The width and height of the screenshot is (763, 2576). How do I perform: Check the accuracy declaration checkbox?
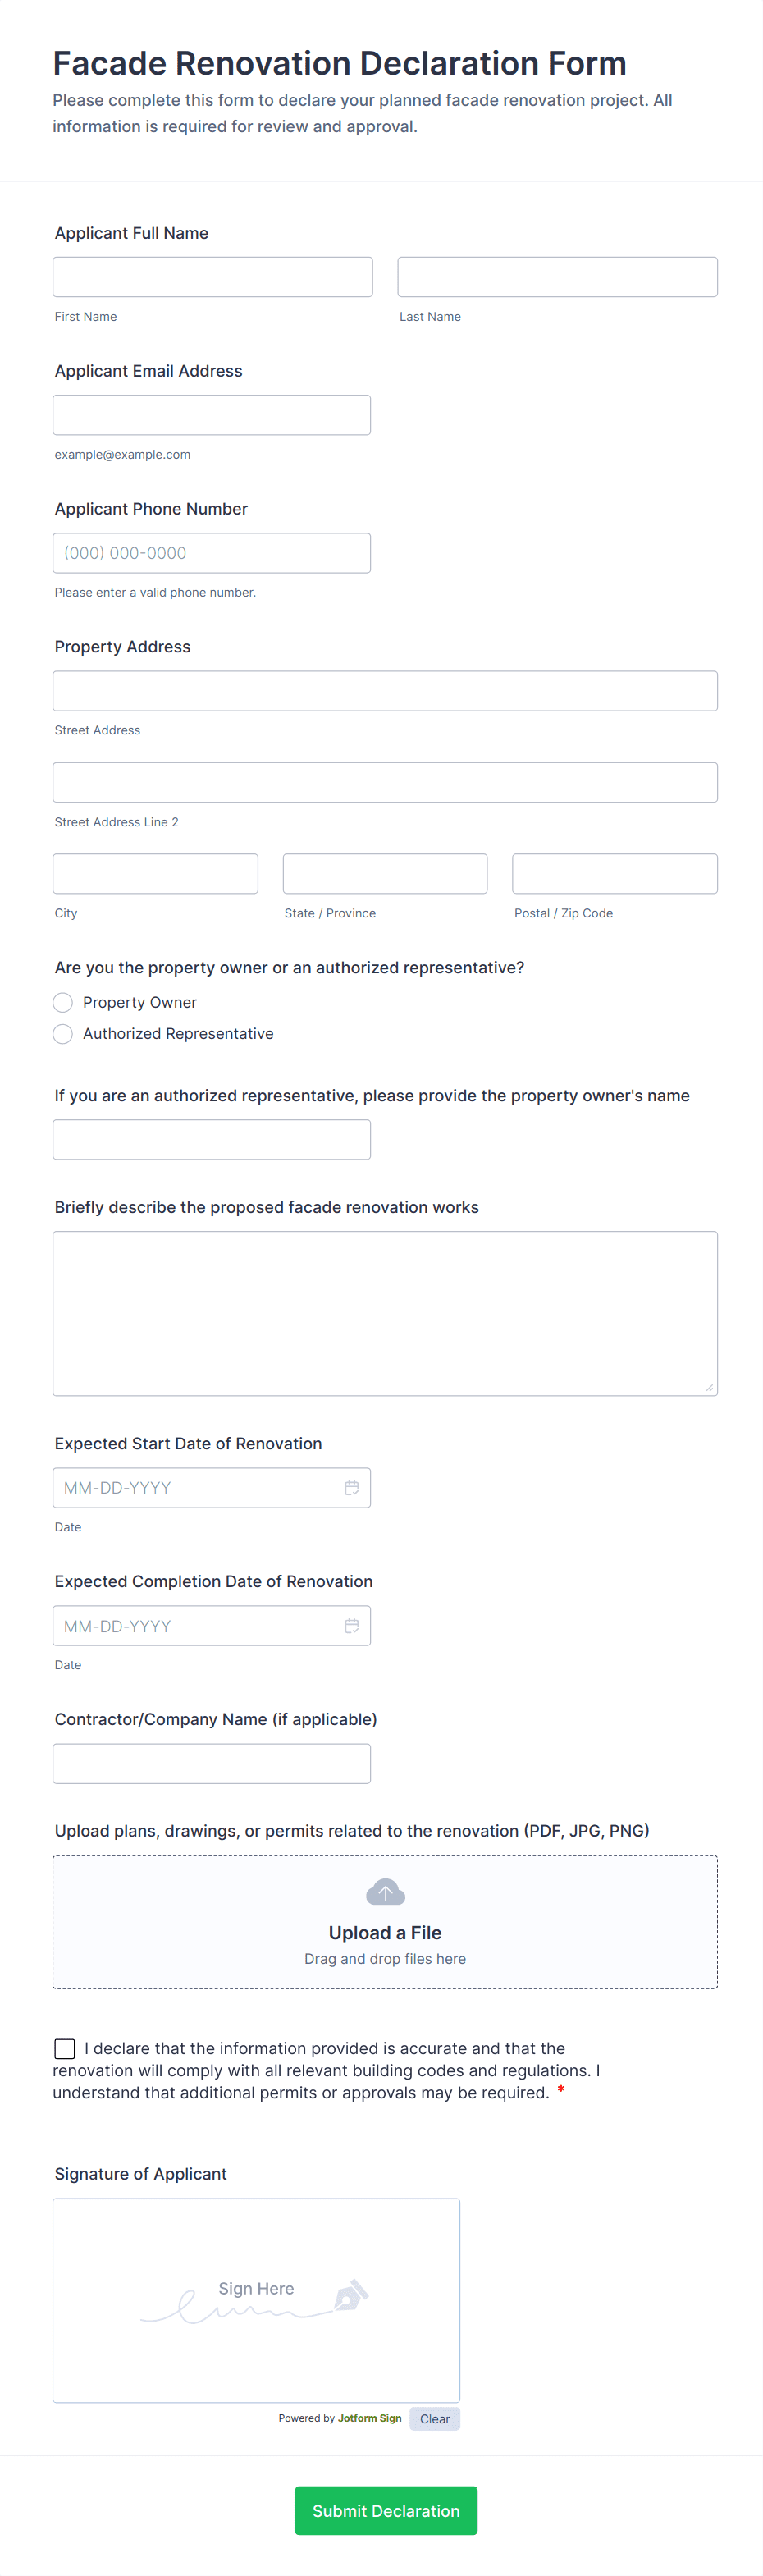pos(65,2049)
